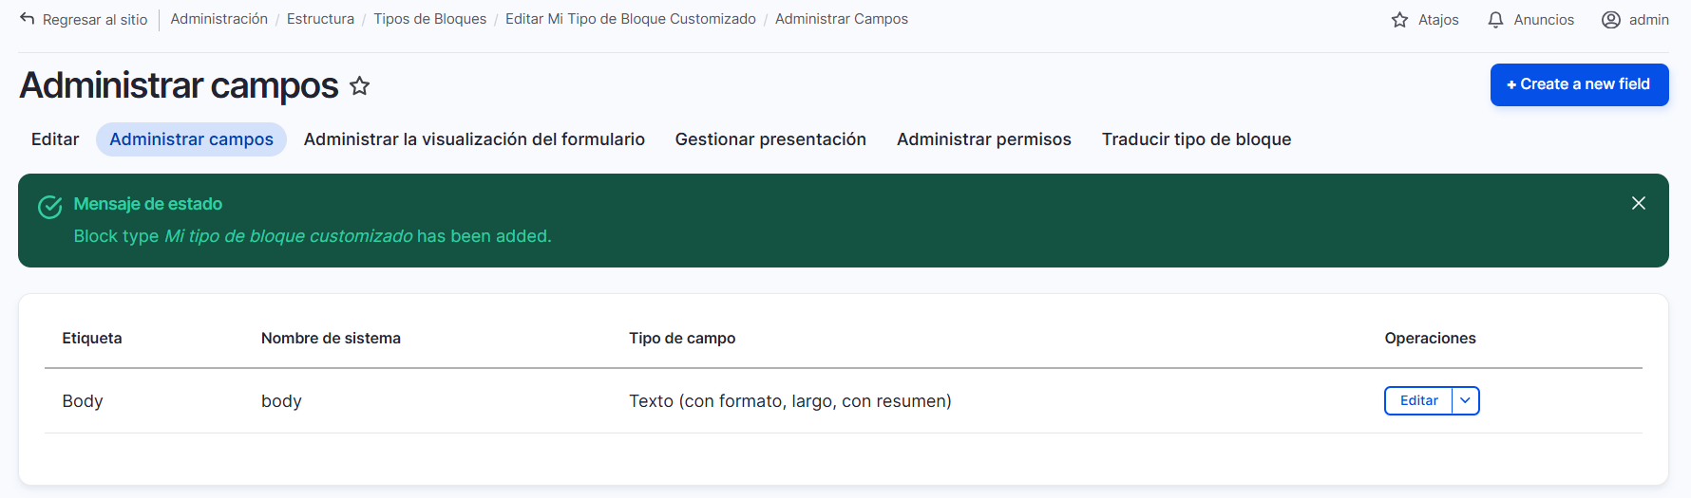Click the Operaciones column header

tap(1430, 339)
